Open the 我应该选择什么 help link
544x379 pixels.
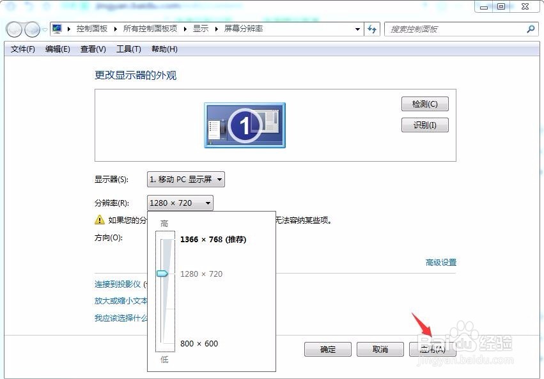pos(121,318)
